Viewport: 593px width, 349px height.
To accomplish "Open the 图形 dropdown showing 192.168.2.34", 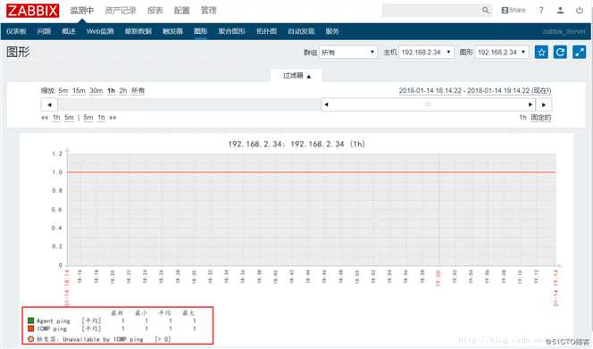I will [502, 52].
